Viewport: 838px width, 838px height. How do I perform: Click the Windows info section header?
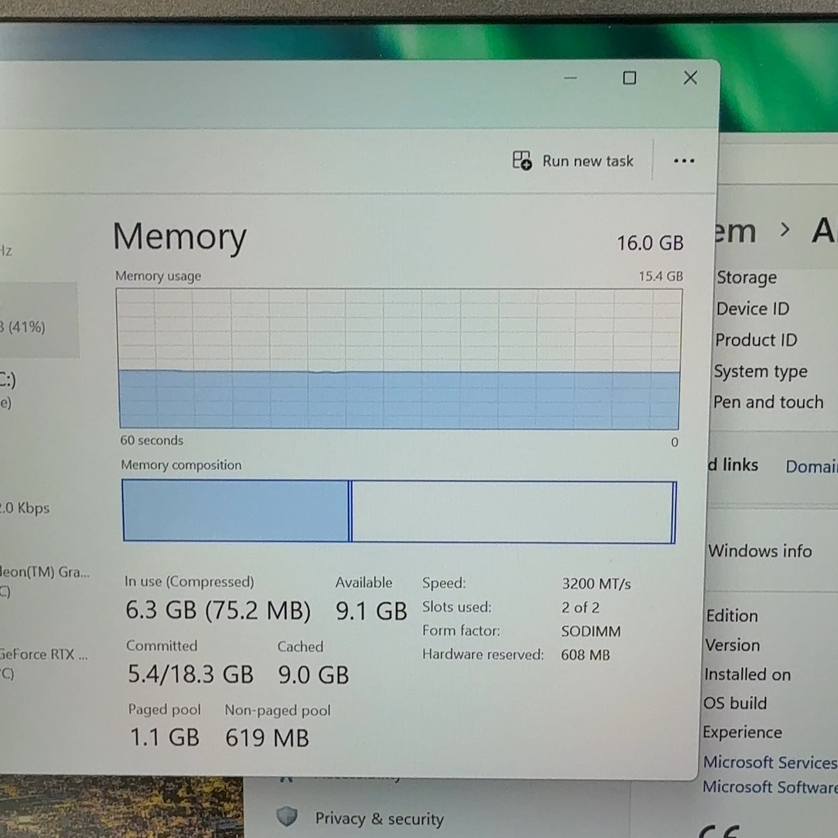760,551
